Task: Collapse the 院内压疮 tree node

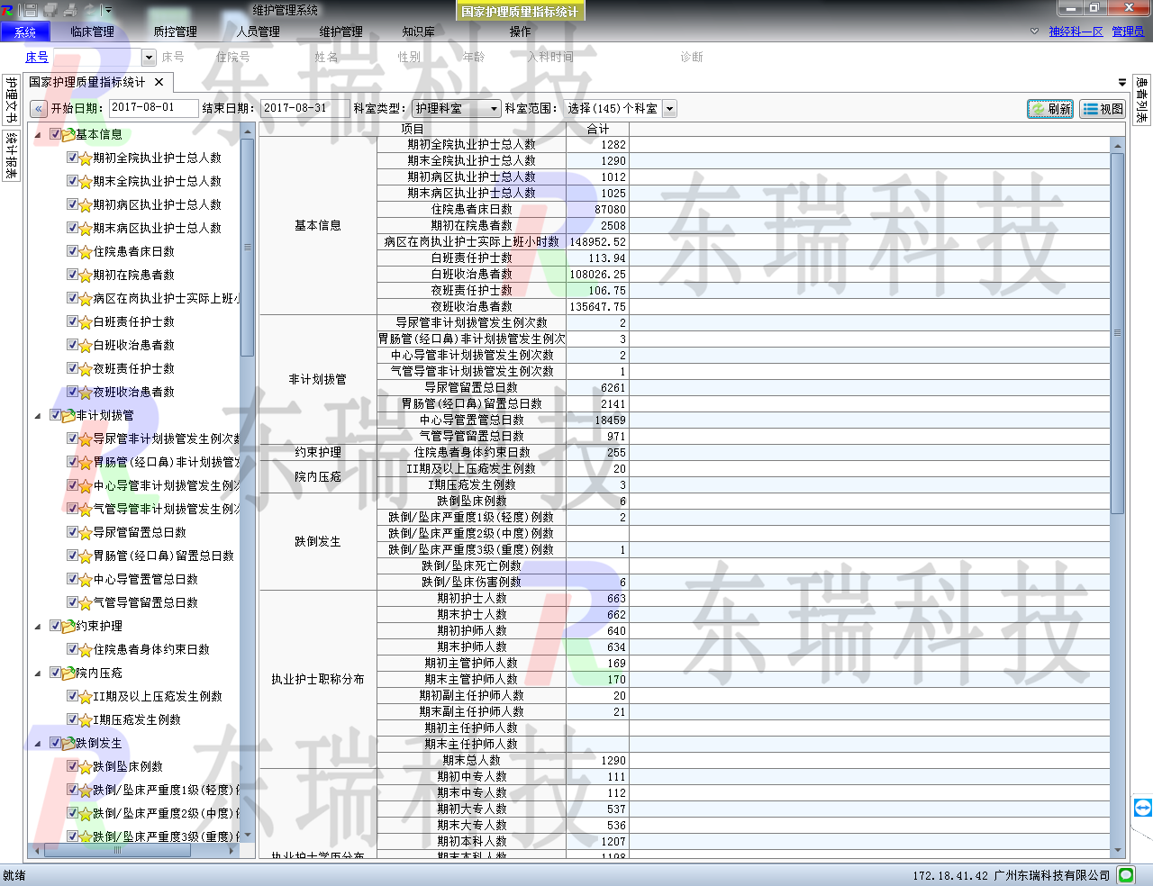Action: click(38, 674)
